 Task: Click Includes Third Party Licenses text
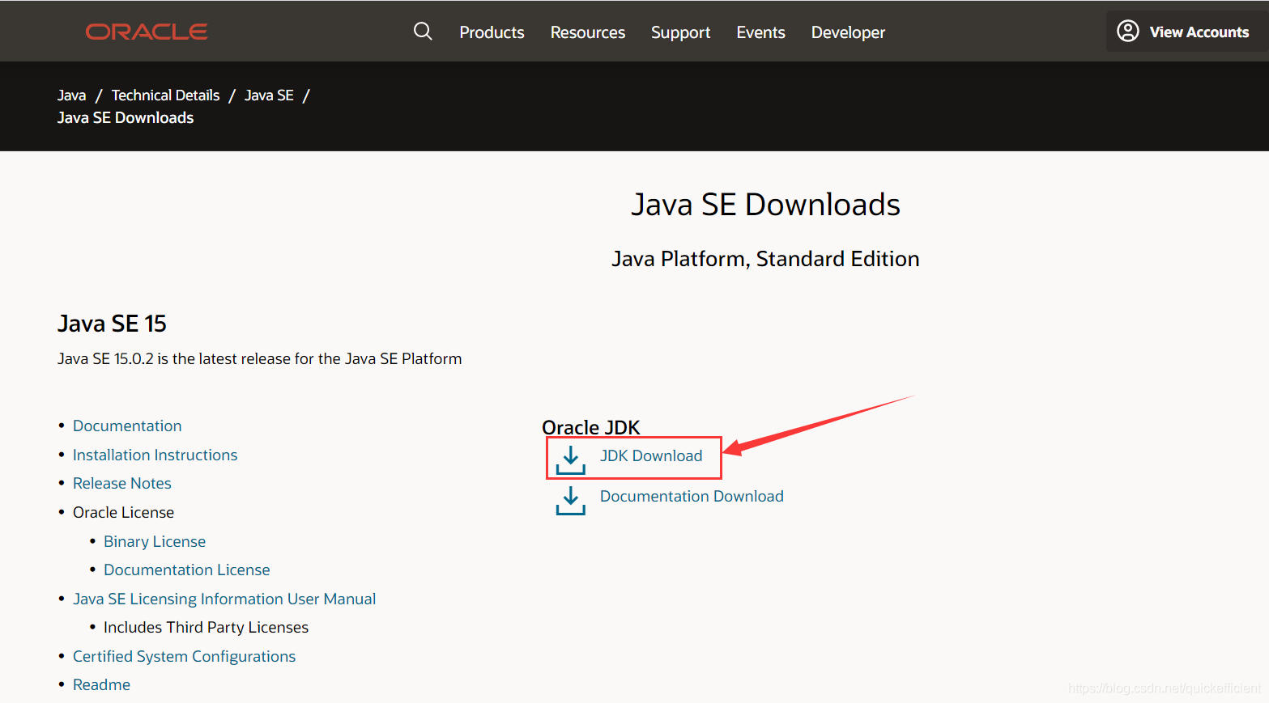pyautogui.click(x=206, y=627)
